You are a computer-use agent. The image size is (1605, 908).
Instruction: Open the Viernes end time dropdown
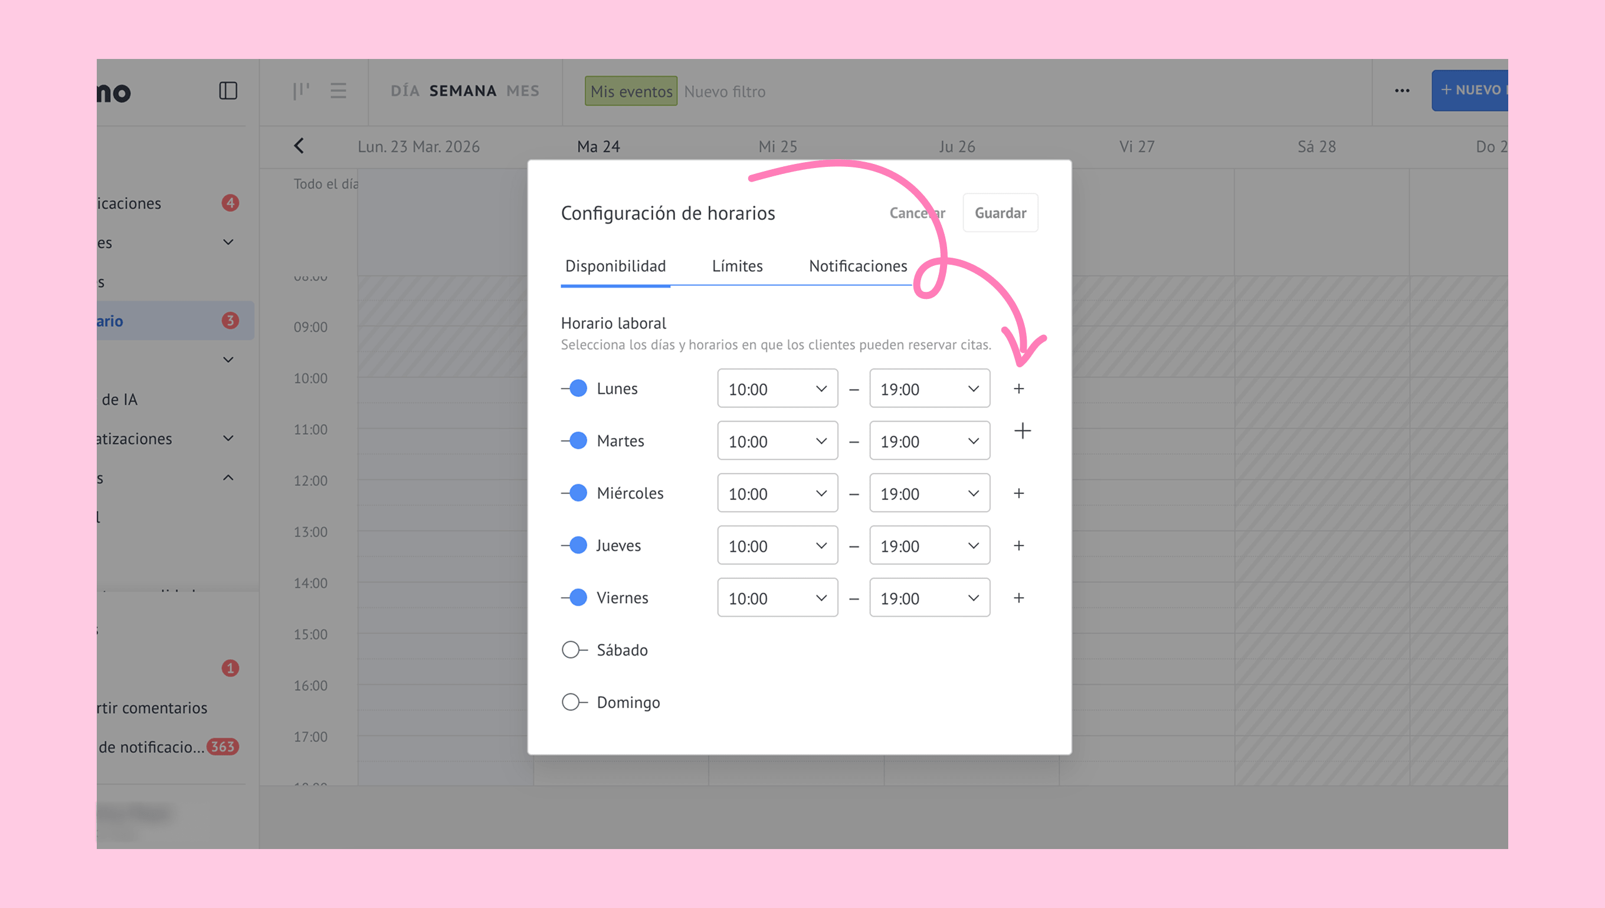tap(929, 598)
